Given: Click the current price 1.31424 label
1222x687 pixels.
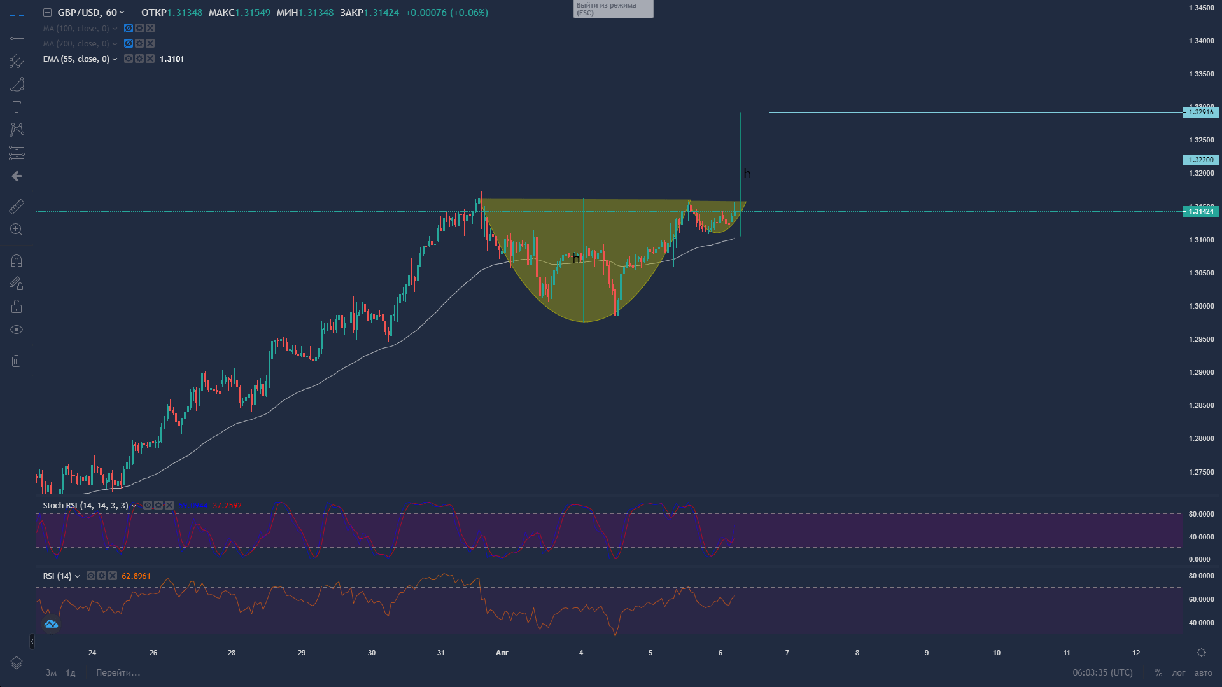Looking at the screenshot, I should click(x=1201, y=211).
